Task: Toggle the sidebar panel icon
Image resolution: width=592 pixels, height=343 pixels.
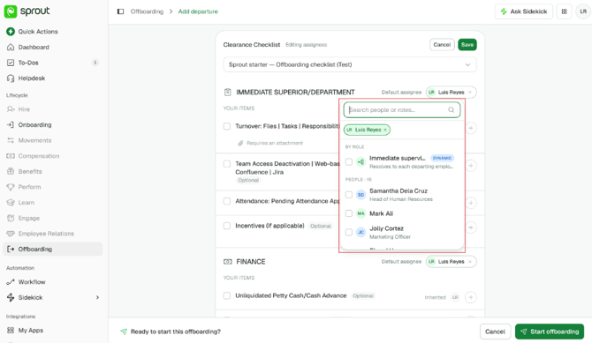Action: point(120,11)
